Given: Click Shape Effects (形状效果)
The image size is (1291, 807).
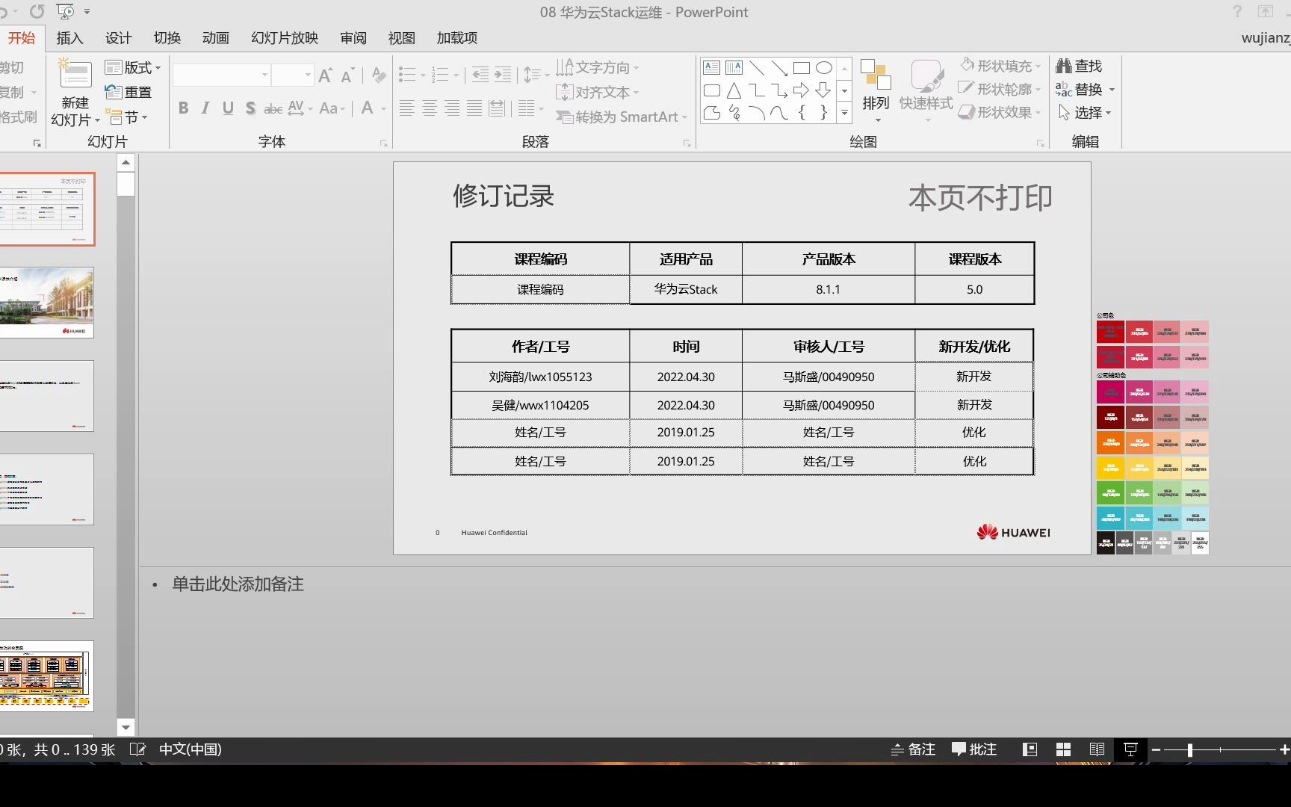Looking at the screenshot, I should pos(1000,112).
